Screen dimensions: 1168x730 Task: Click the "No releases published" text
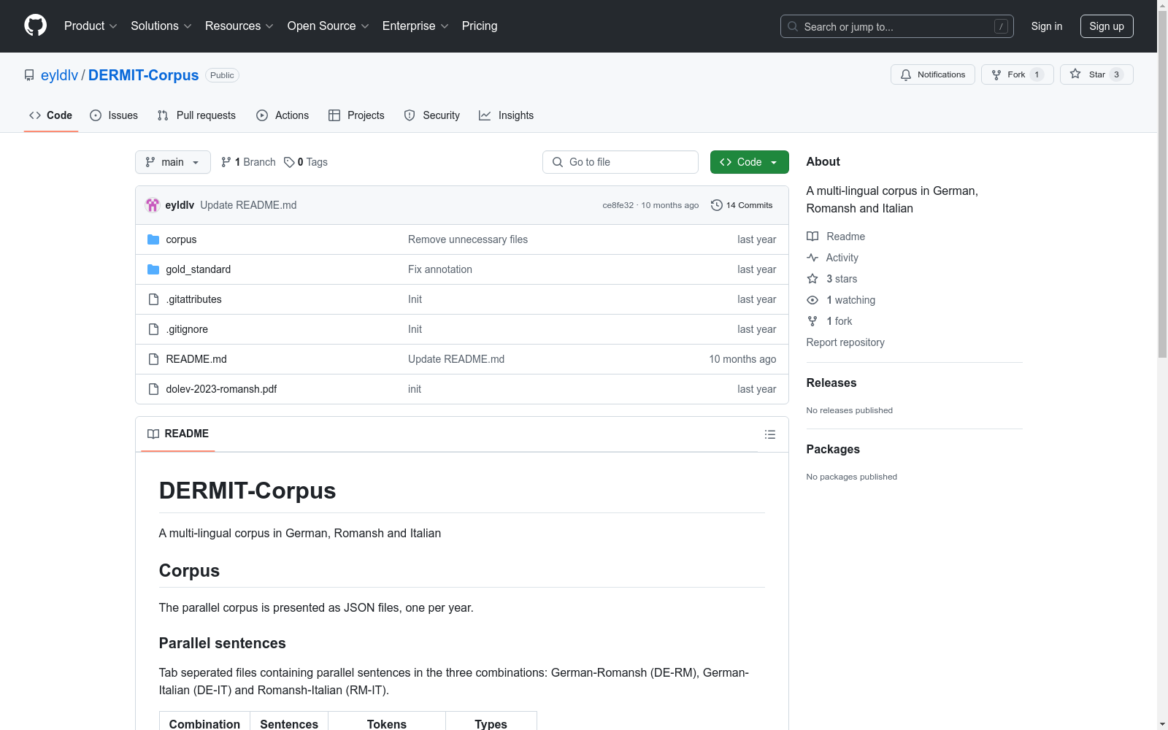(850, 410)
